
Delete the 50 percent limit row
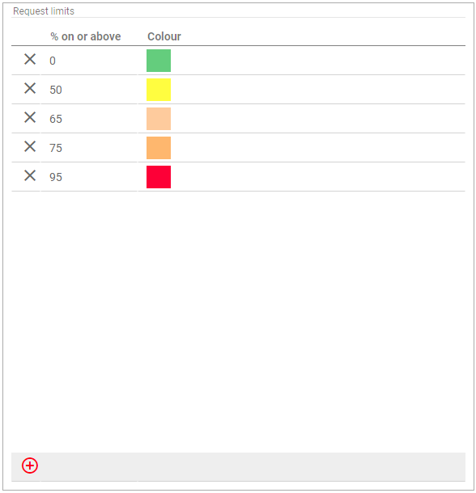[x=30, y=88]
